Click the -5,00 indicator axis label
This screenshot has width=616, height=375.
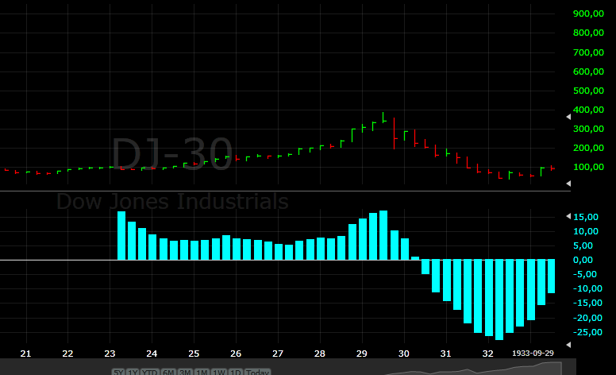coord(585,274)
